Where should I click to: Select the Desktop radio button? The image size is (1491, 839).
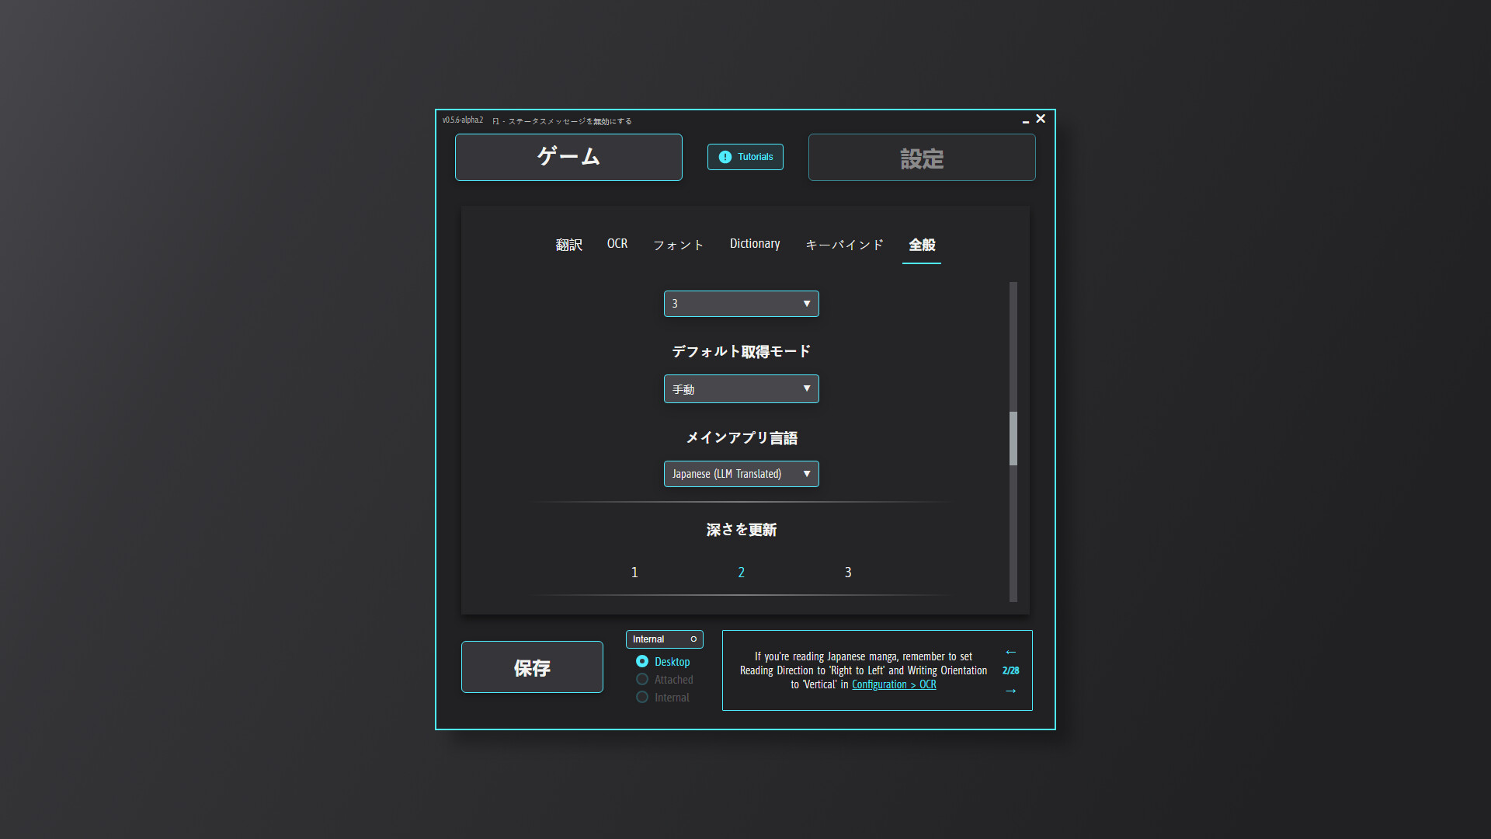tap(642, 661)
